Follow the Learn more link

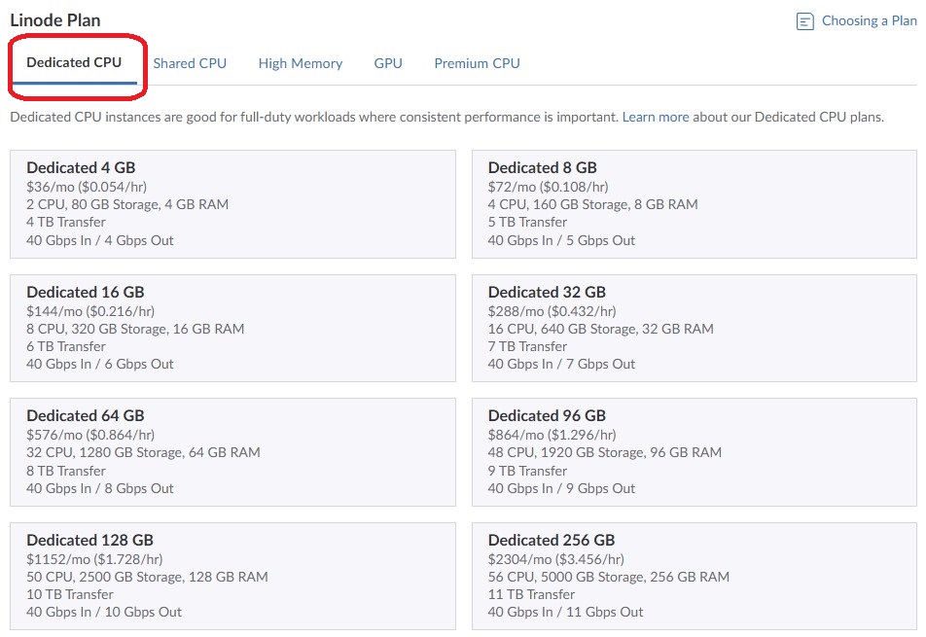coord(656,117)
